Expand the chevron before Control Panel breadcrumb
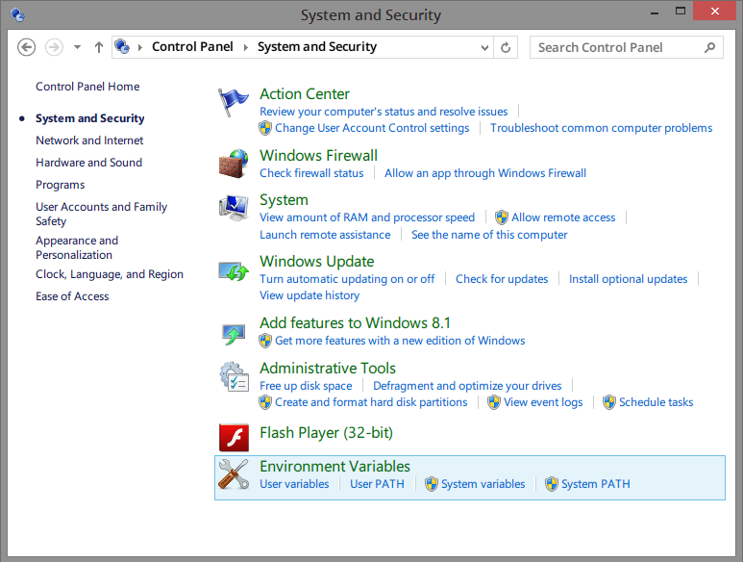This screenshot has width=743, height=562. click(x=139, y=47)
